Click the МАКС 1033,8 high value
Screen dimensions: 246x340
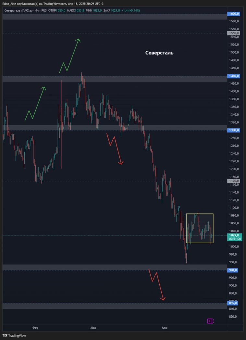click(76, 10)
